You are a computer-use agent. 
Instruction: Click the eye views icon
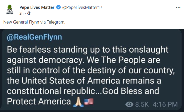tap(129, 105)
